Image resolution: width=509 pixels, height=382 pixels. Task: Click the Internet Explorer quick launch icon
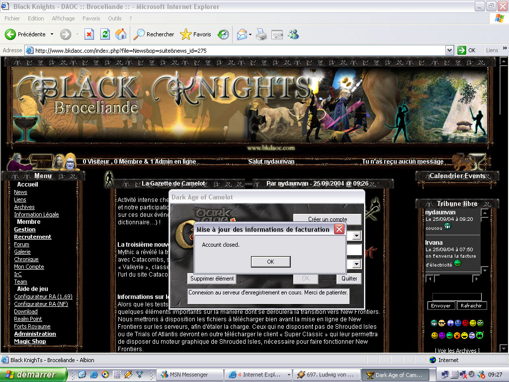[93, 375]
